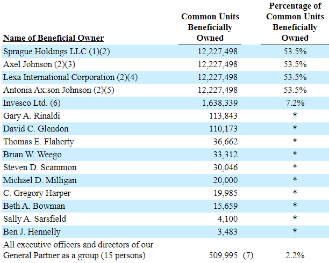Click the name 'David C. Glendon'
Image resolution: width=329 pixels, height=263 pixels.
(x=35, y=129)
